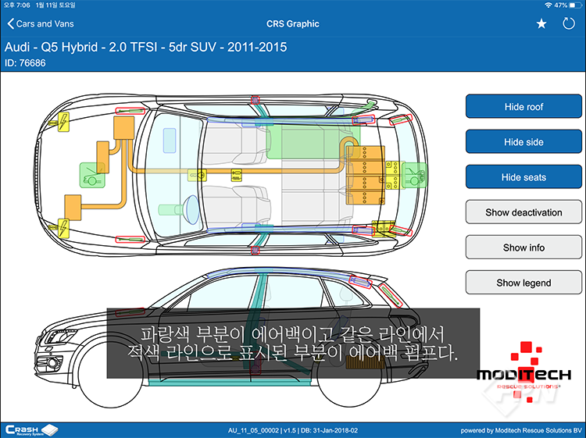Viewport: 586px width, 438px height.
Task: Toggle Hide seats layer
Action: click(x=523, y=177)
